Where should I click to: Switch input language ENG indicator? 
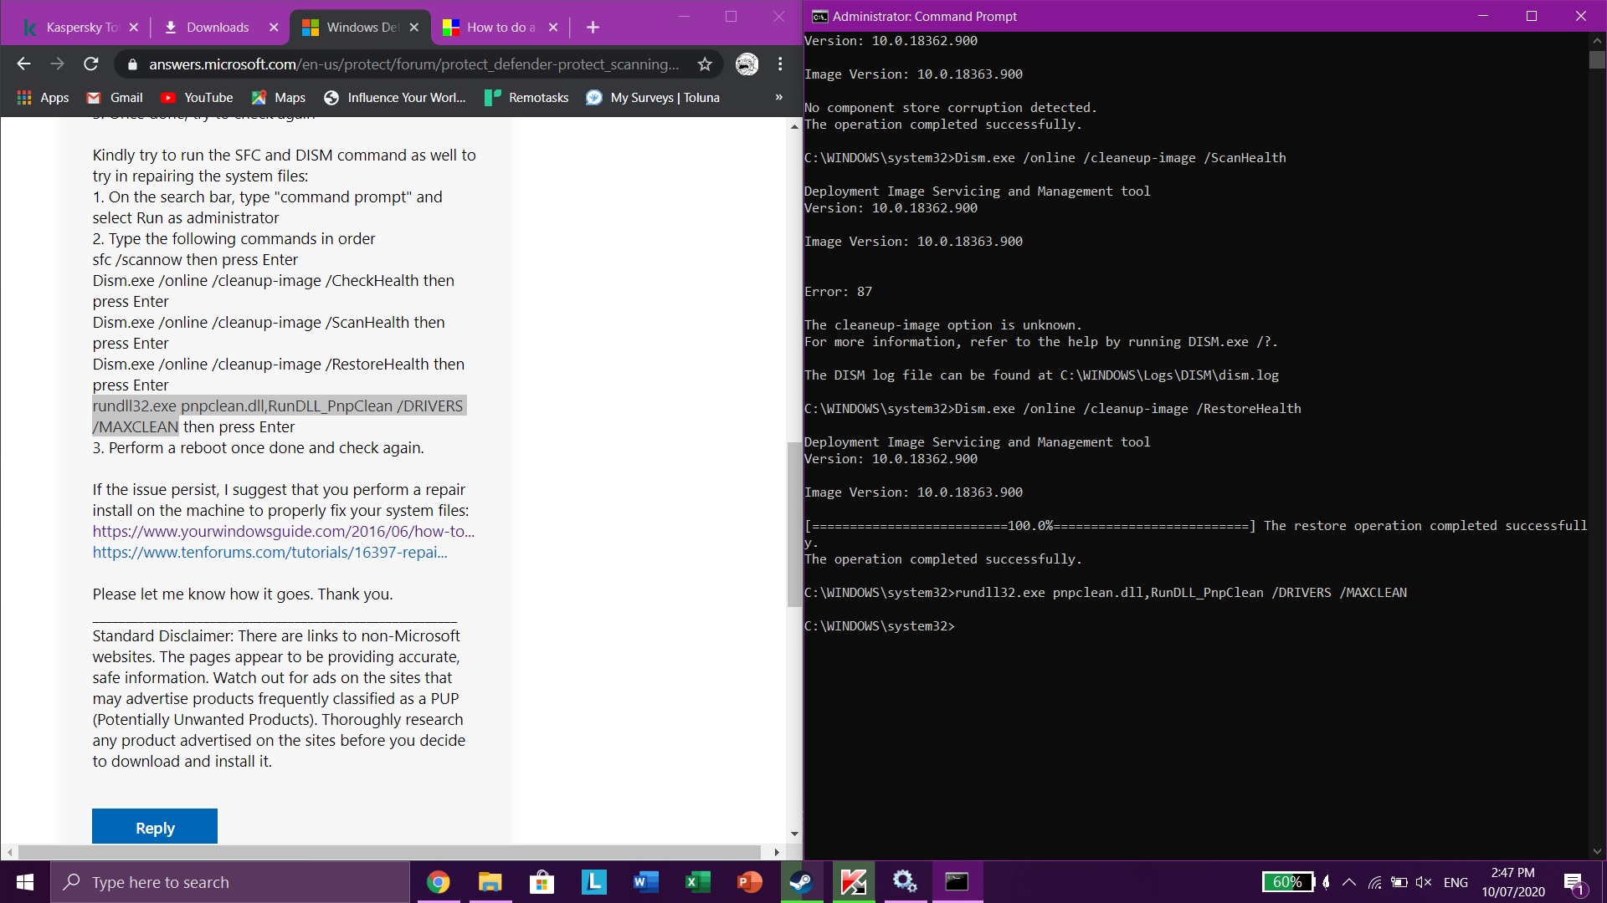click(x=1456, y=882)
